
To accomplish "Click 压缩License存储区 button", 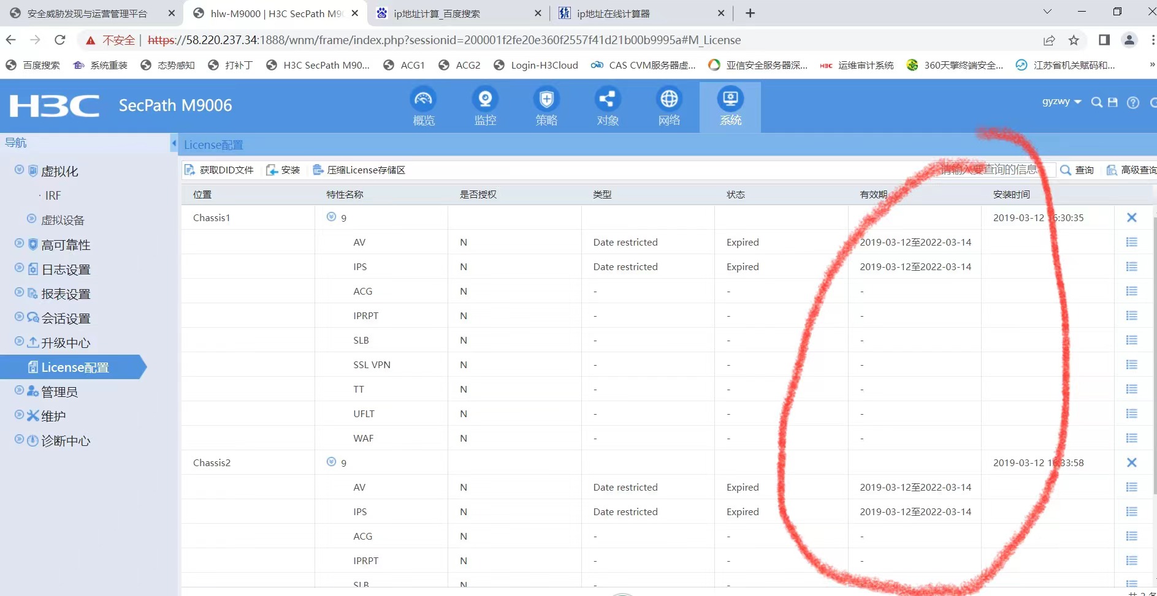I will [359, 170].
